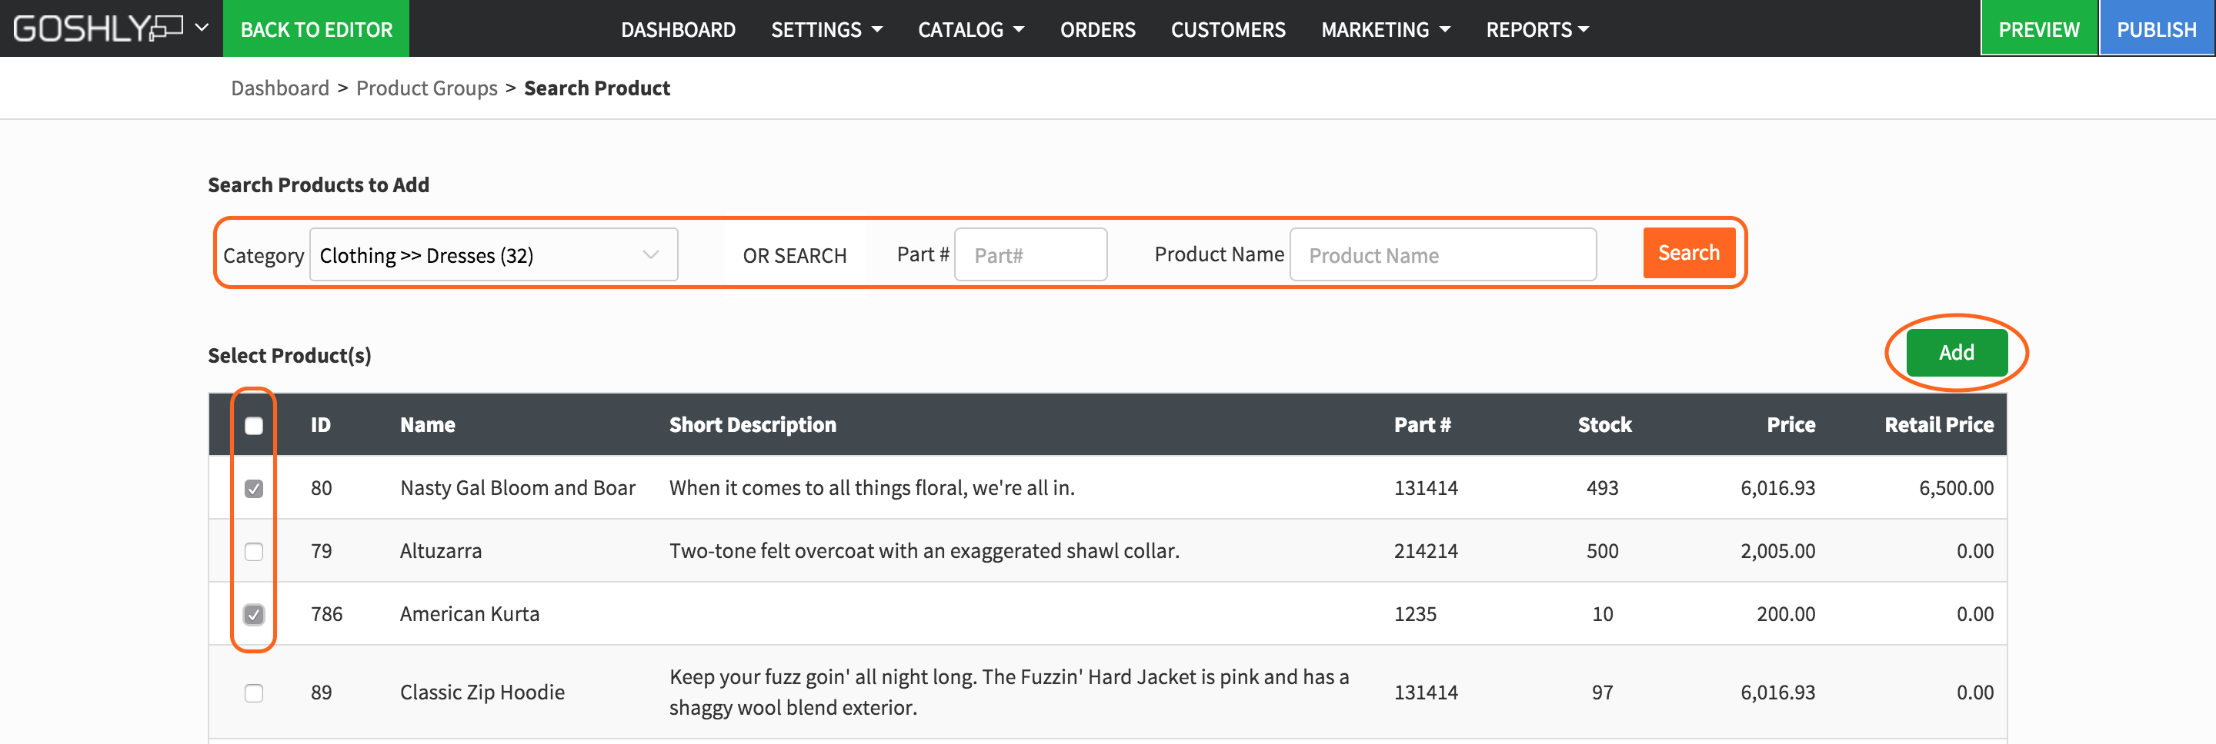This screenshot has width=2216, height=744.
Task: Expand the Reports dropdown menu
Action: tap(1537, 30)
